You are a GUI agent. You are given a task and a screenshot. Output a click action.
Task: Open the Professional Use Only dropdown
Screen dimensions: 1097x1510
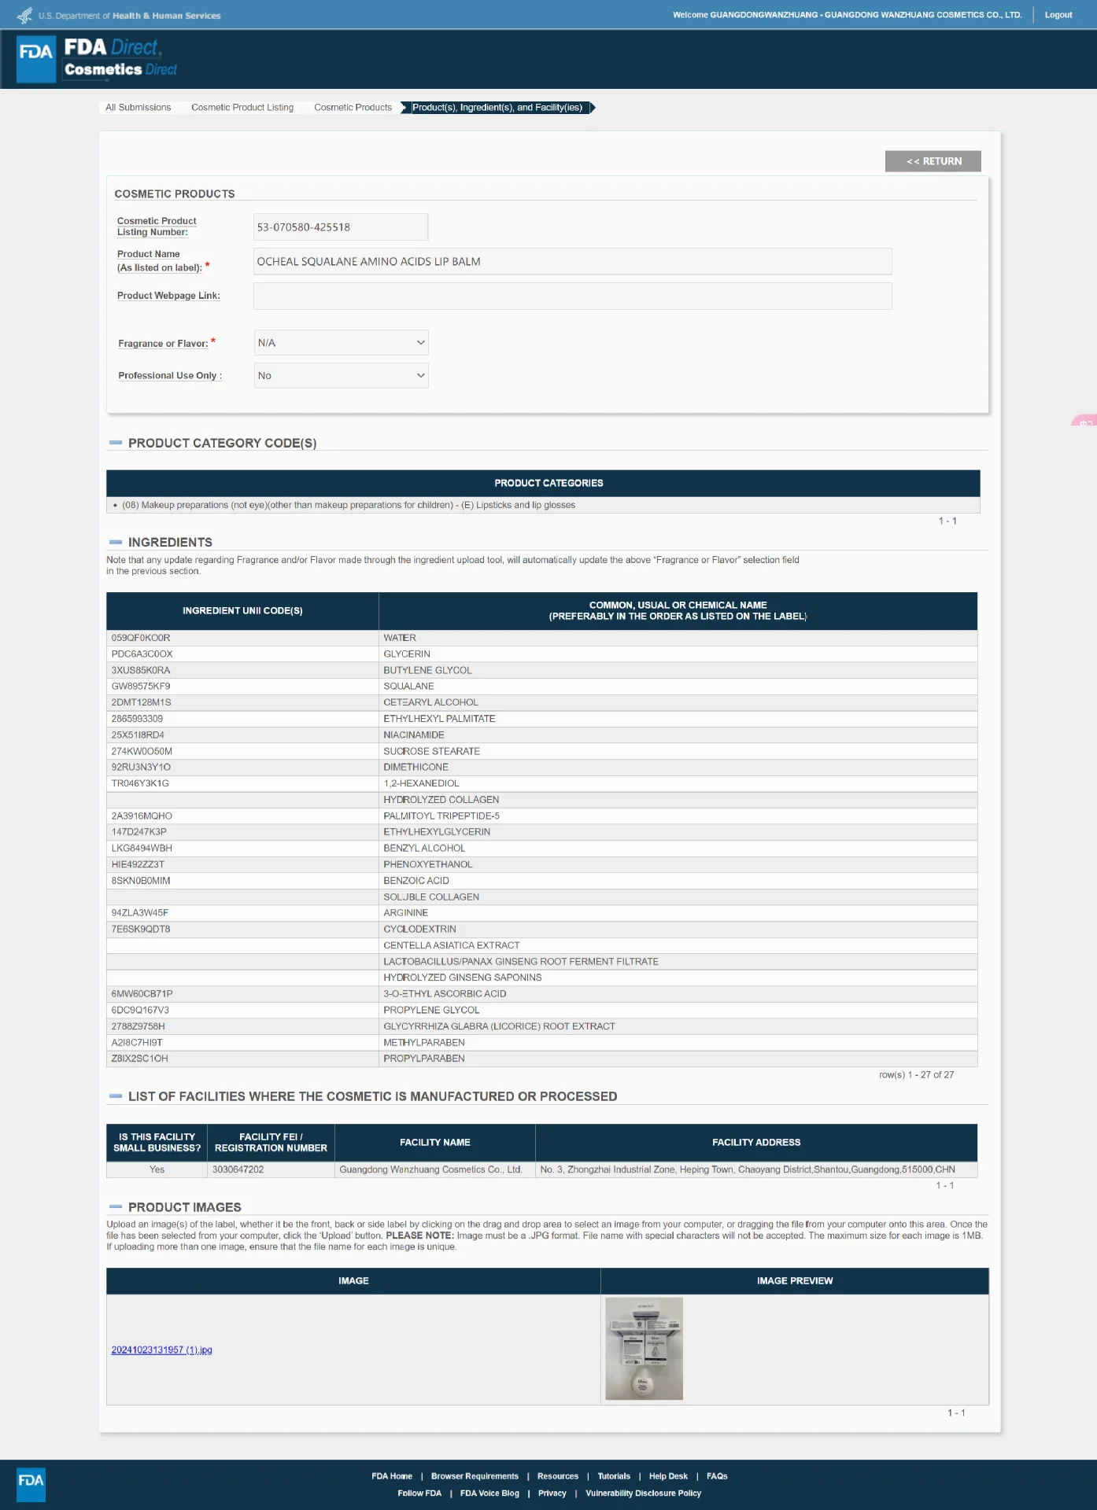(x=341, y=376)
